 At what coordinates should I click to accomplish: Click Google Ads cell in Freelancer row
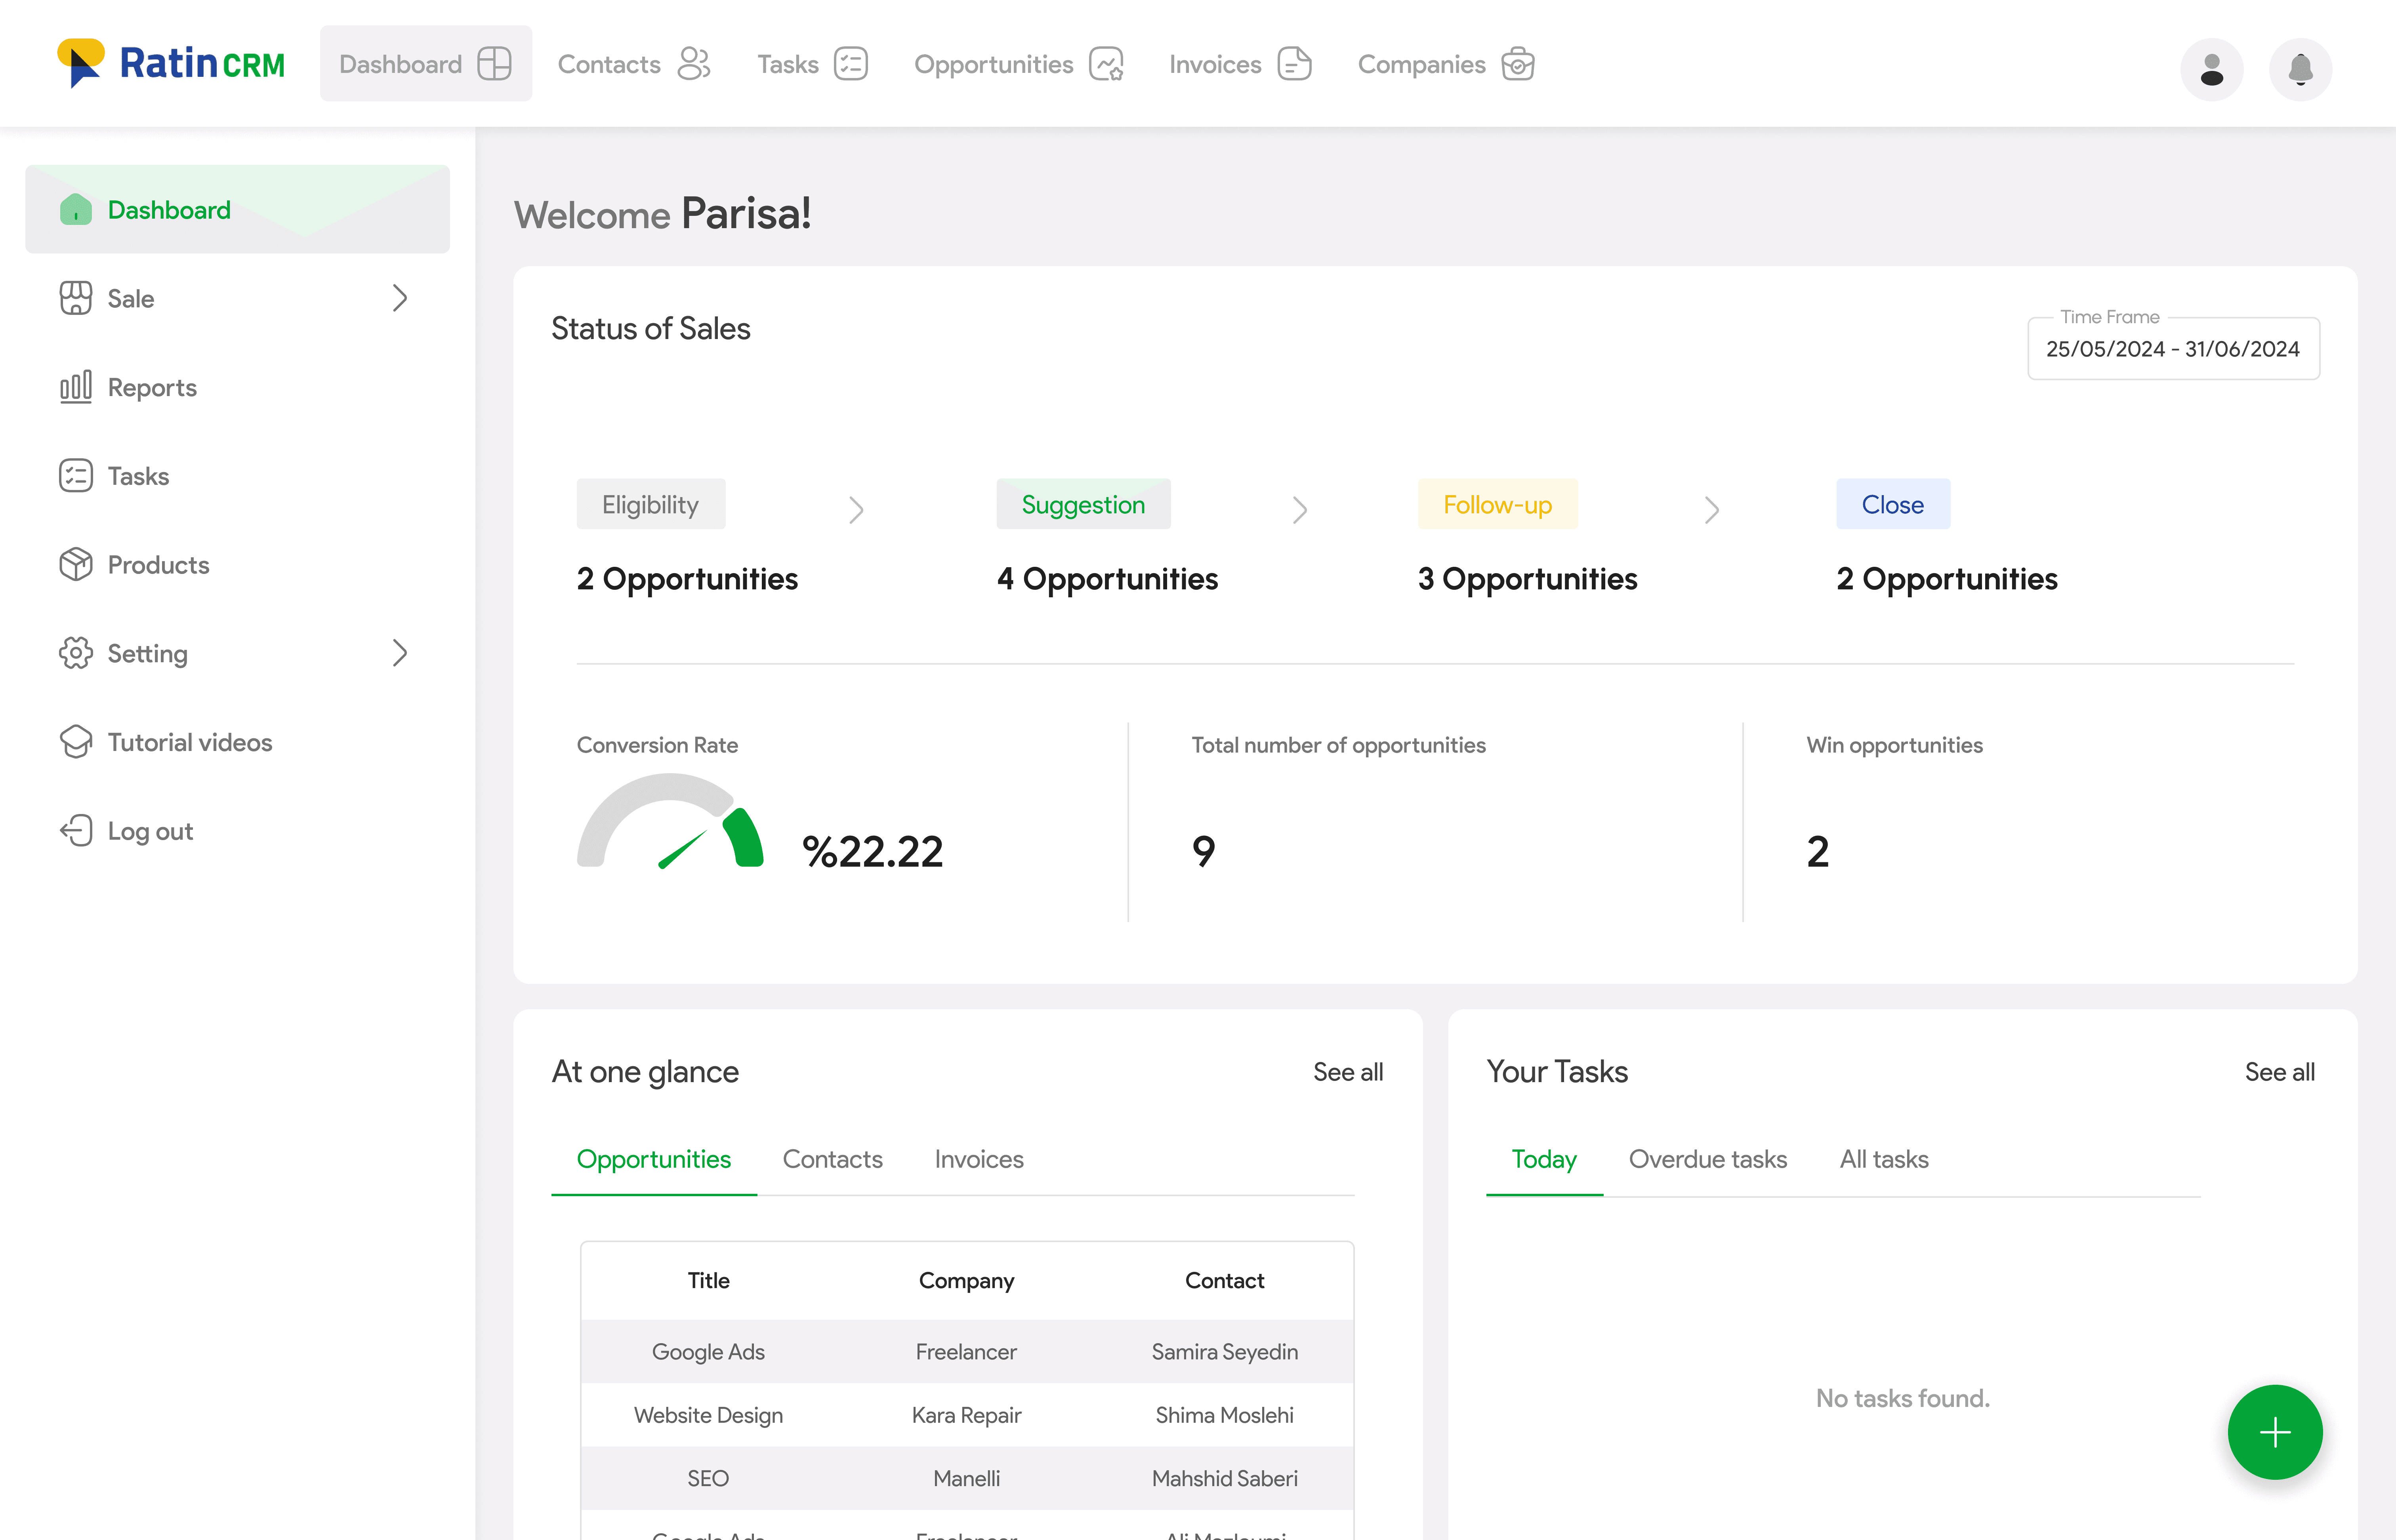point(708,1352)
